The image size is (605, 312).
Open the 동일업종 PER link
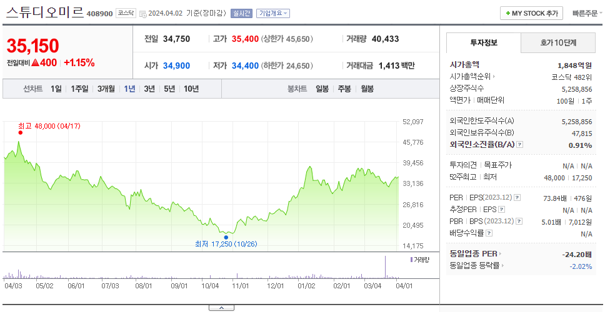(x=473, y=254)
